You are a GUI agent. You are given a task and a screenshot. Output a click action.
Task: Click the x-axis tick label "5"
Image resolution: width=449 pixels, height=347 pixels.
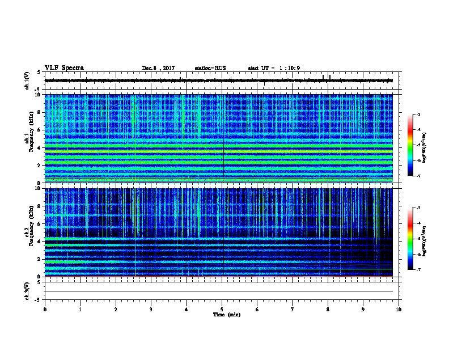point(222,310)
